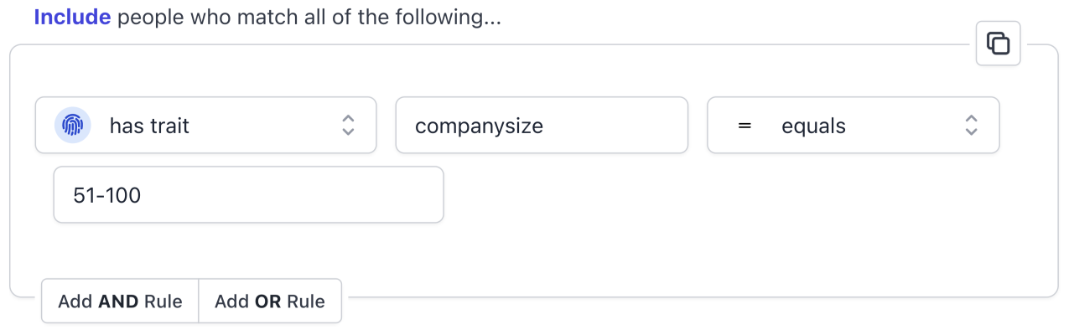Viewport: 1074px width, 335px height.
Task: Open the equals operator dropdown
Action: pos(853,126)
